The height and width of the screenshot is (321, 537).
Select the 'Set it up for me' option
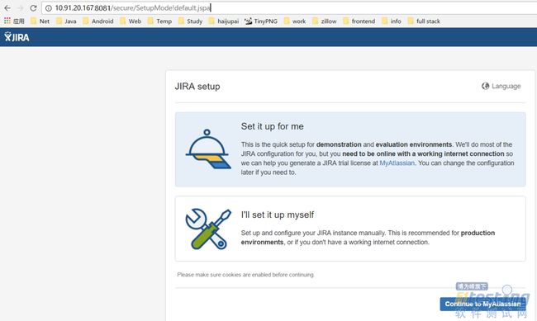pos(350,149)
